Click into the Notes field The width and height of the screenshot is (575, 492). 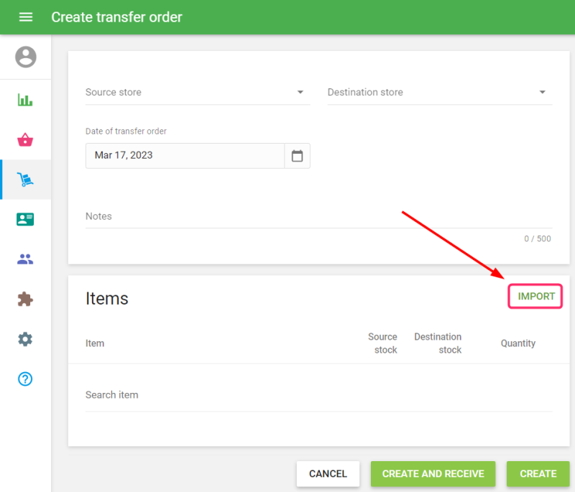(318, 216)
